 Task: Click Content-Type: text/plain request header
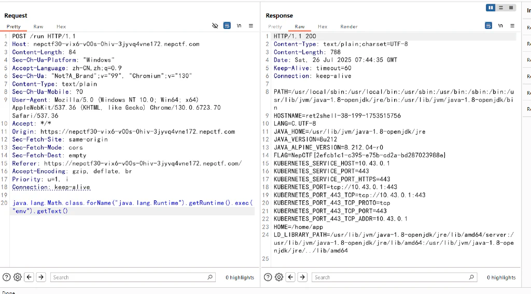point(54,84)
